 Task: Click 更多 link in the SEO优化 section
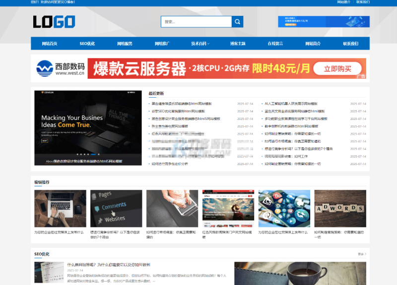(362, 254)
